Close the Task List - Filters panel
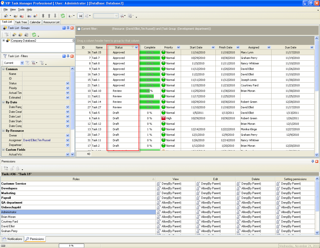The image size is (320, 248). (72, 56)
